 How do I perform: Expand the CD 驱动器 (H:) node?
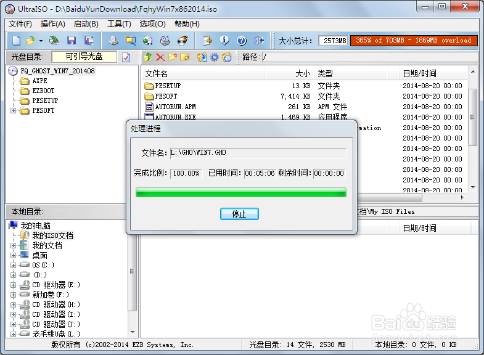pos(14,304)
